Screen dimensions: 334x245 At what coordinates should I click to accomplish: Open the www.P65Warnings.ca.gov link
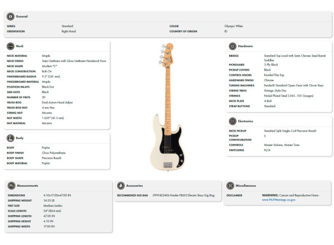pos(279,200)
